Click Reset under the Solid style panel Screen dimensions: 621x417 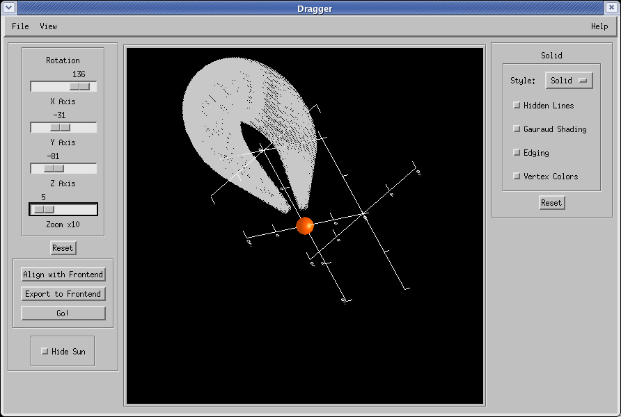(x=551, y=203)
